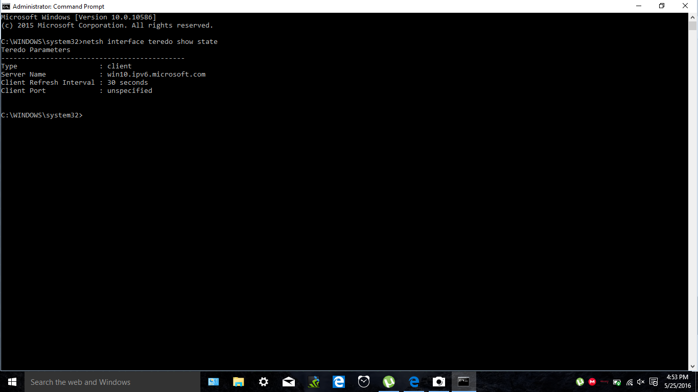Unmute sound via the volume tray icon
The height and width of the screenshot is (392, 698).
pos(641,382)
